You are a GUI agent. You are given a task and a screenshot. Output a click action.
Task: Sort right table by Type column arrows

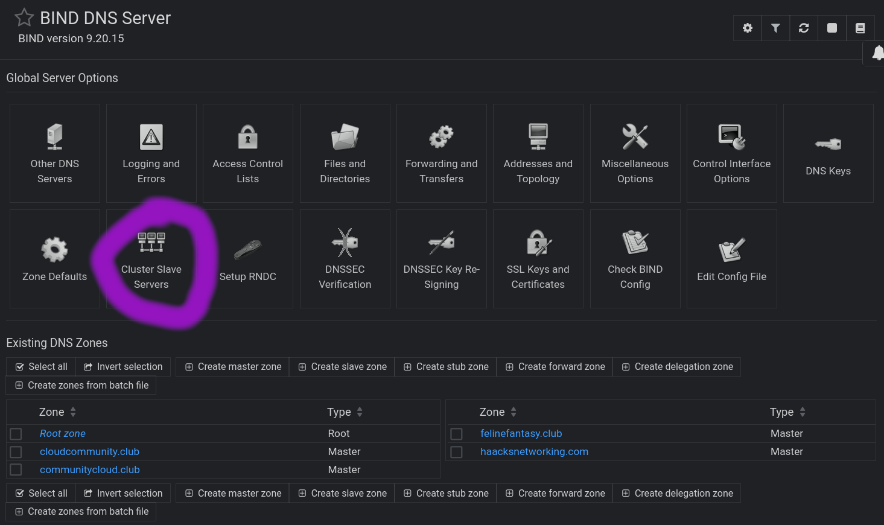click(803, 412)
